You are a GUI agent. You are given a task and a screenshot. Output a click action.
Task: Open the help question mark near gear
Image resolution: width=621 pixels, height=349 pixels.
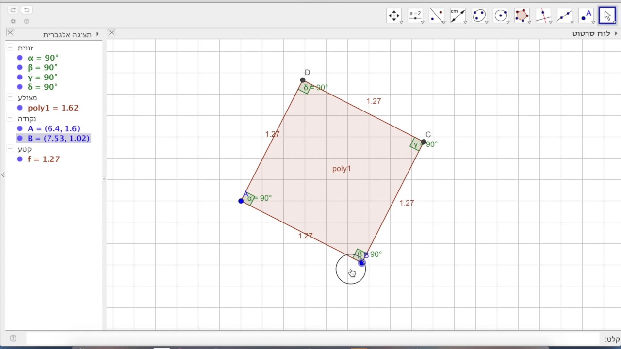27,21
